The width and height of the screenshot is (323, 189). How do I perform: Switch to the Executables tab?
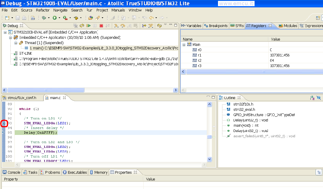75,172
